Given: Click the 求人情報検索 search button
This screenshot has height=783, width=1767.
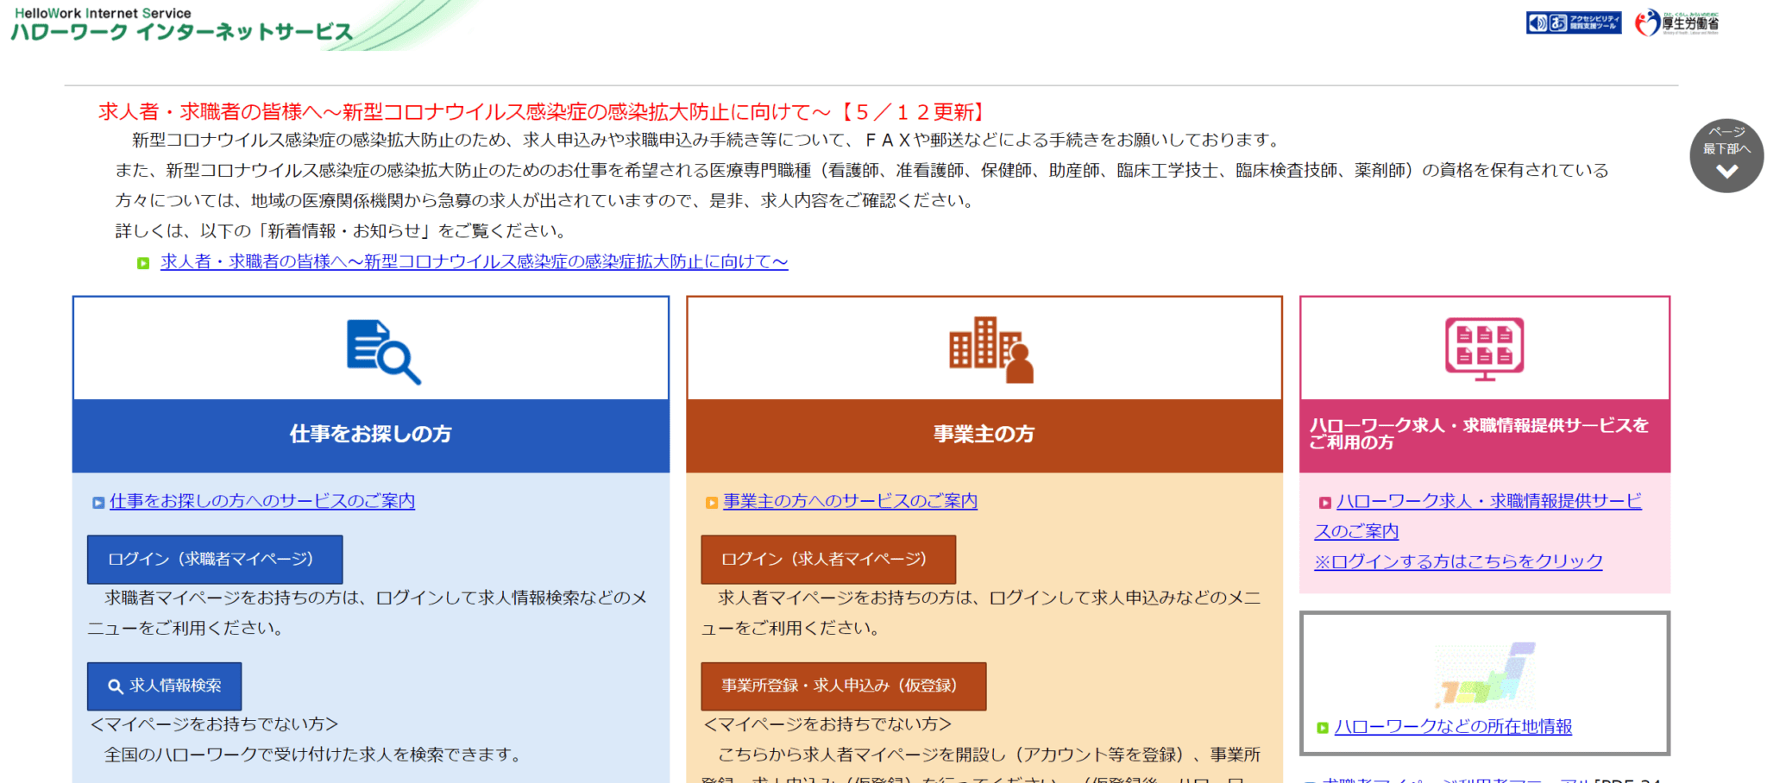Looking at the screenshot, I should [x=164, y=686].
